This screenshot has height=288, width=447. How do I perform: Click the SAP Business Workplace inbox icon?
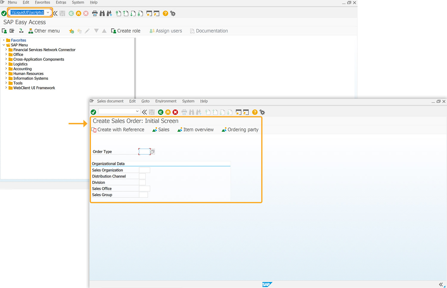21,31
